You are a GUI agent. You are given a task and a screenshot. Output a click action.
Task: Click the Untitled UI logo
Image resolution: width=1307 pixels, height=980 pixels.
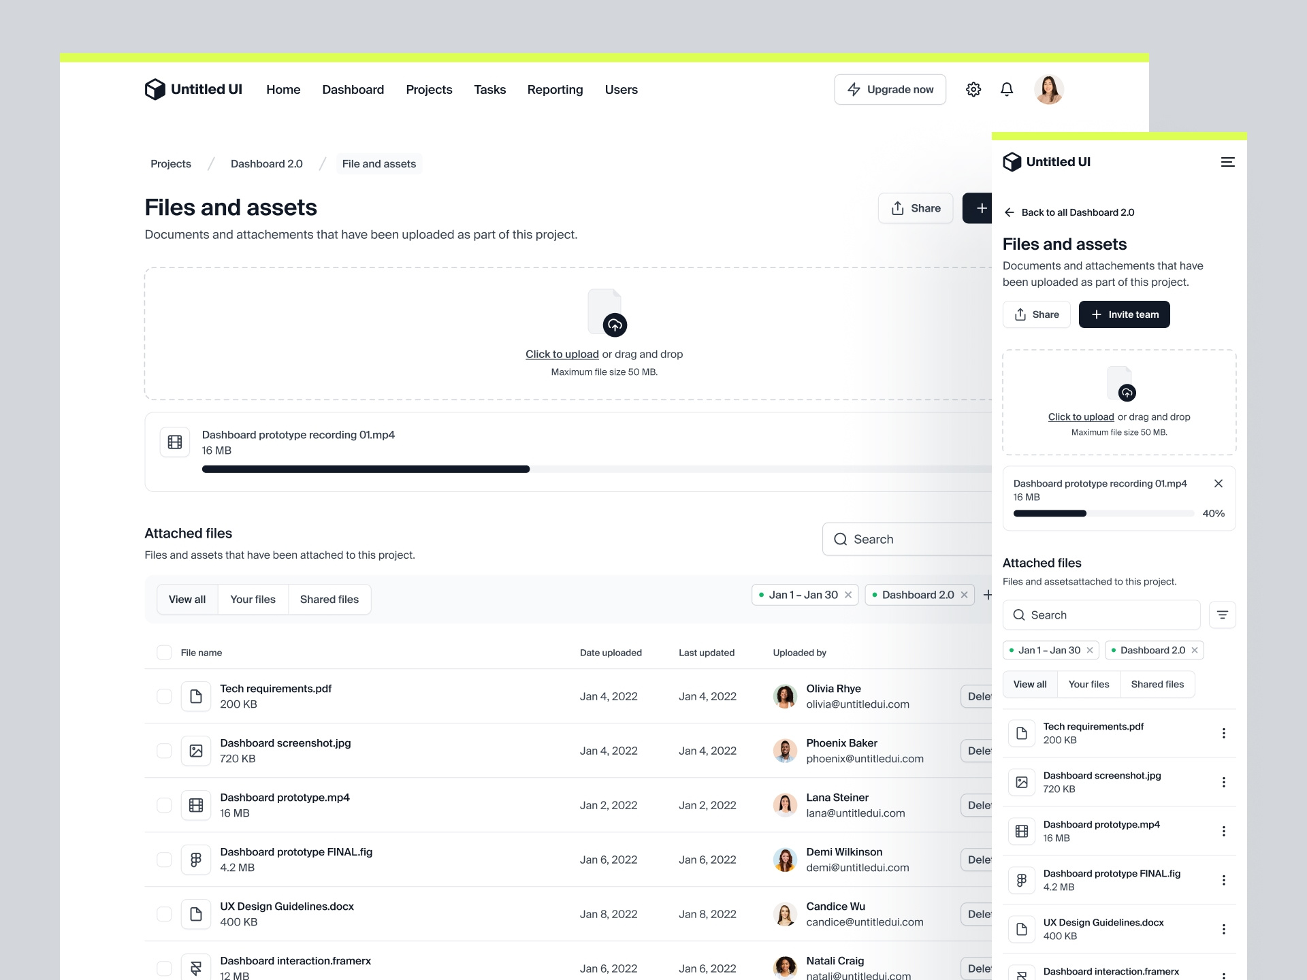point(193,89)
